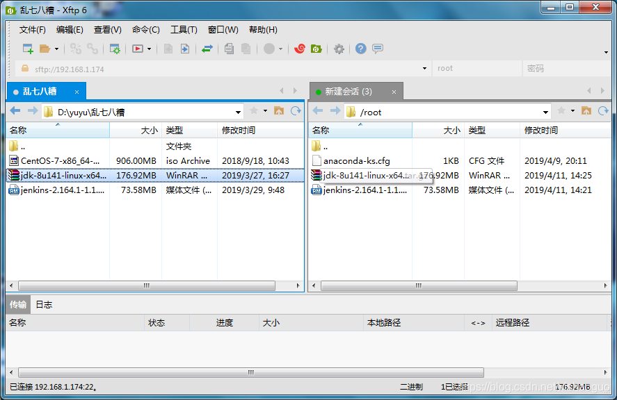Open the 编辑(E) menu
The image size is (617, 400).
tap(70, 30)
